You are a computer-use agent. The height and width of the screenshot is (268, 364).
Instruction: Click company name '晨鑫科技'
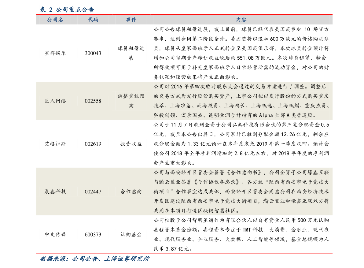click(x=55, y=192)
